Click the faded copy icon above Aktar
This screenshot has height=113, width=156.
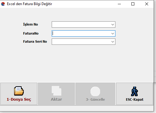(57, 91)
